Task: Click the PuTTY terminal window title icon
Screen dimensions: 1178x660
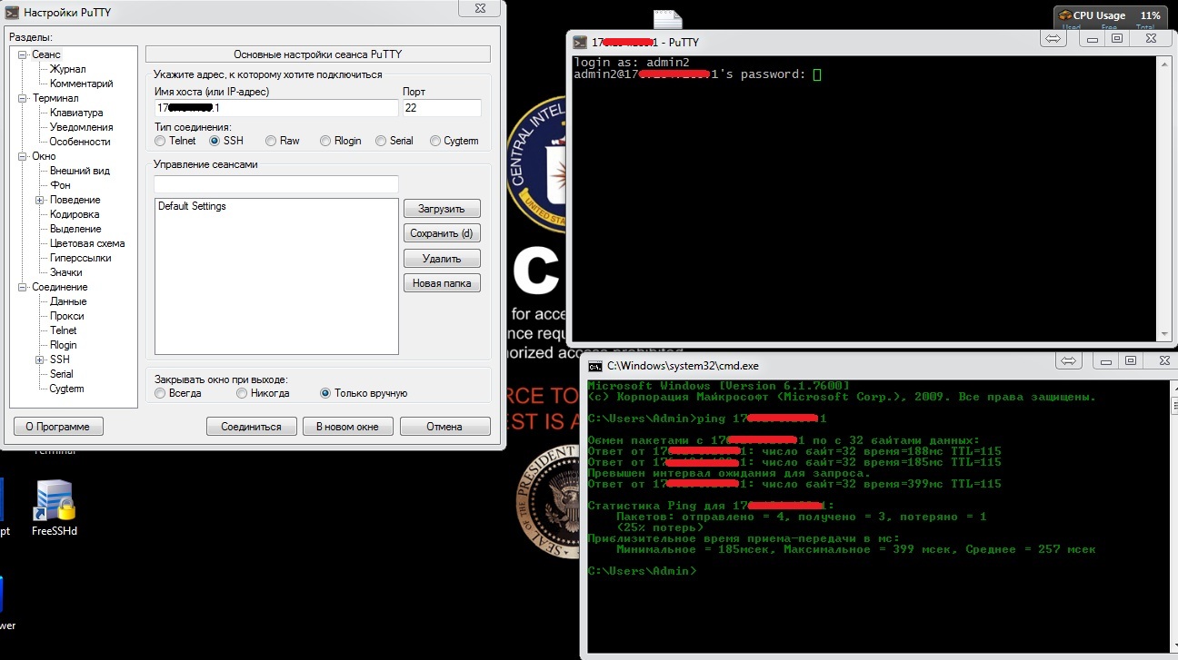Action: click(x=579, y=42)
